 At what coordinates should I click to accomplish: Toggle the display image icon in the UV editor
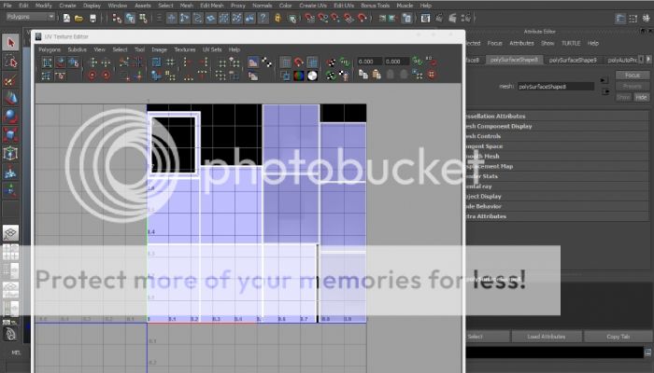253,62
